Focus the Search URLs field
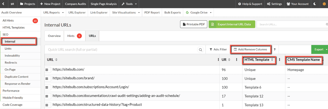The width and height of the screenshot is (328, 109). coord(292,24)
